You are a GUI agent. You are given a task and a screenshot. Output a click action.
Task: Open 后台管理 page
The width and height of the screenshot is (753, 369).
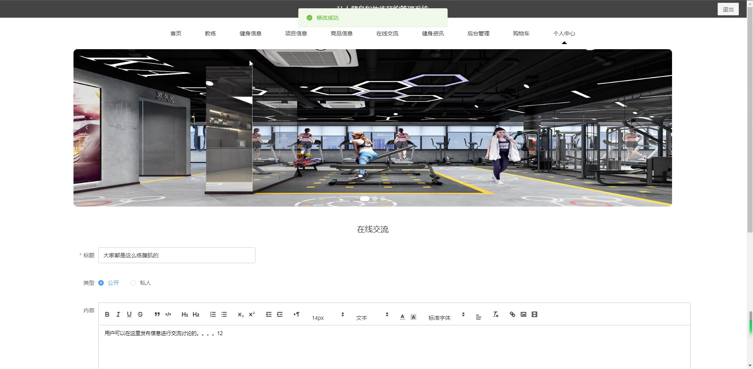point(478,33)
